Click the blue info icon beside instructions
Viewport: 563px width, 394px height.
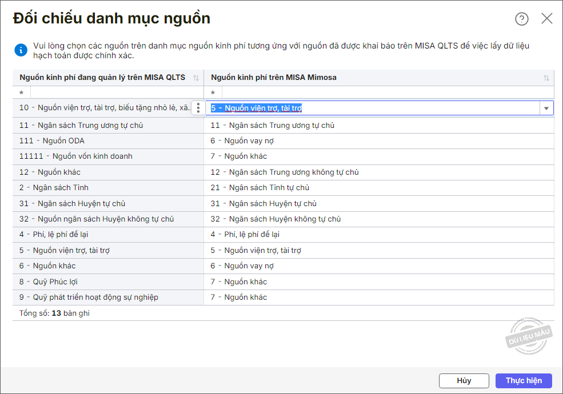tap(21, 49)
